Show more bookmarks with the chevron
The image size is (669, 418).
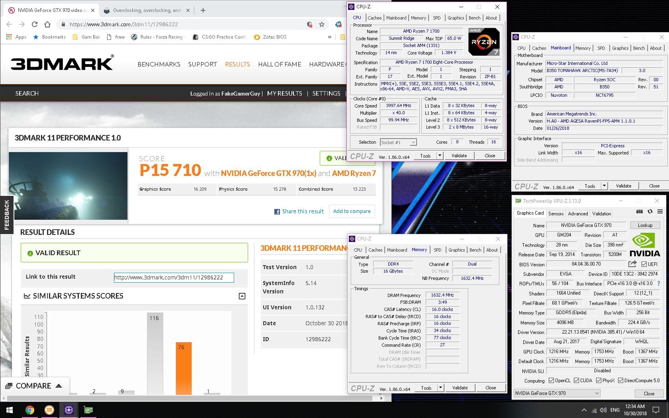(x=329, y=37)
